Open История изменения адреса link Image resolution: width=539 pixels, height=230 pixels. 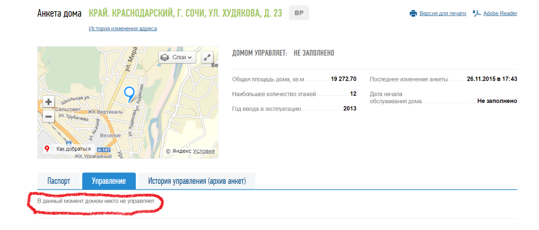click(123, 29)
